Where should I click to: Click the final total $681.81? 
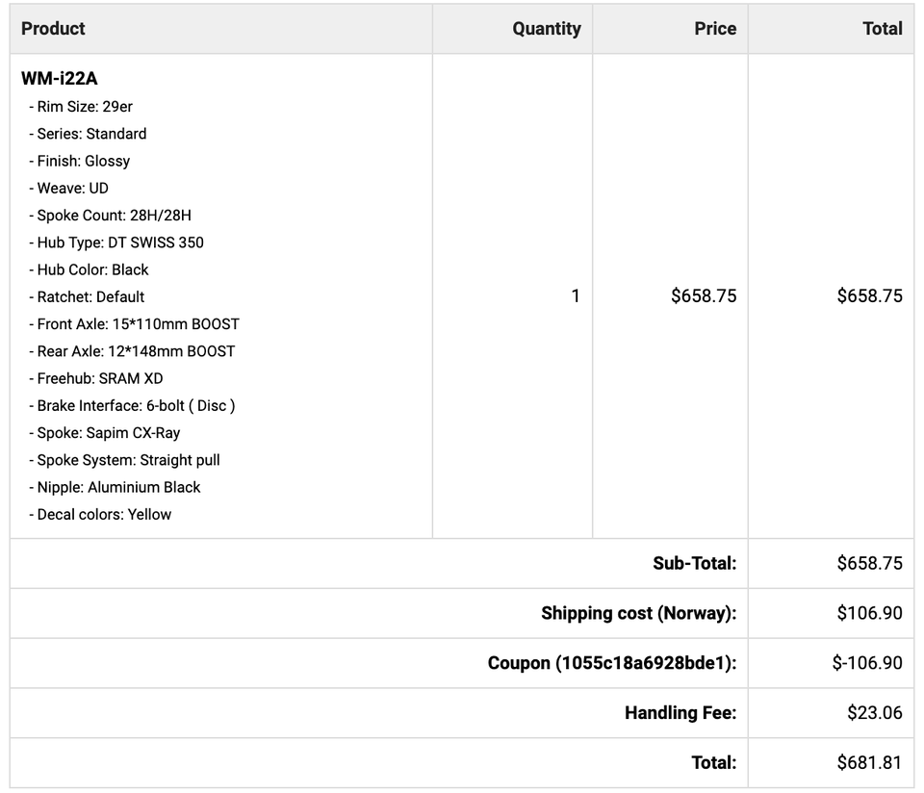point(869,763)
